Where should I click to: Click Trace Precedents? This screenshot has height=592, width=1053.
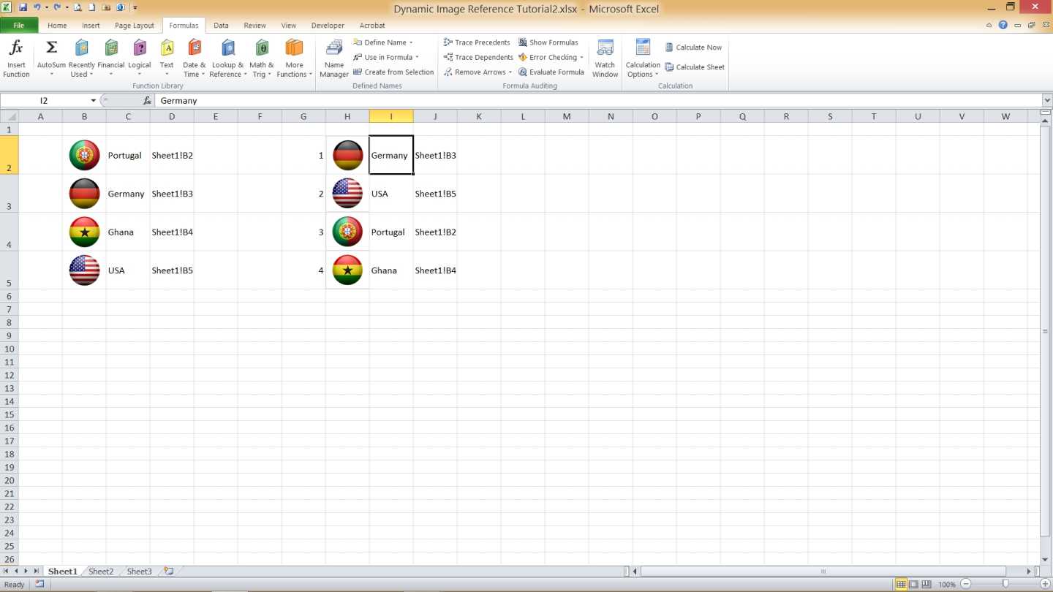(x=477, y=42)
